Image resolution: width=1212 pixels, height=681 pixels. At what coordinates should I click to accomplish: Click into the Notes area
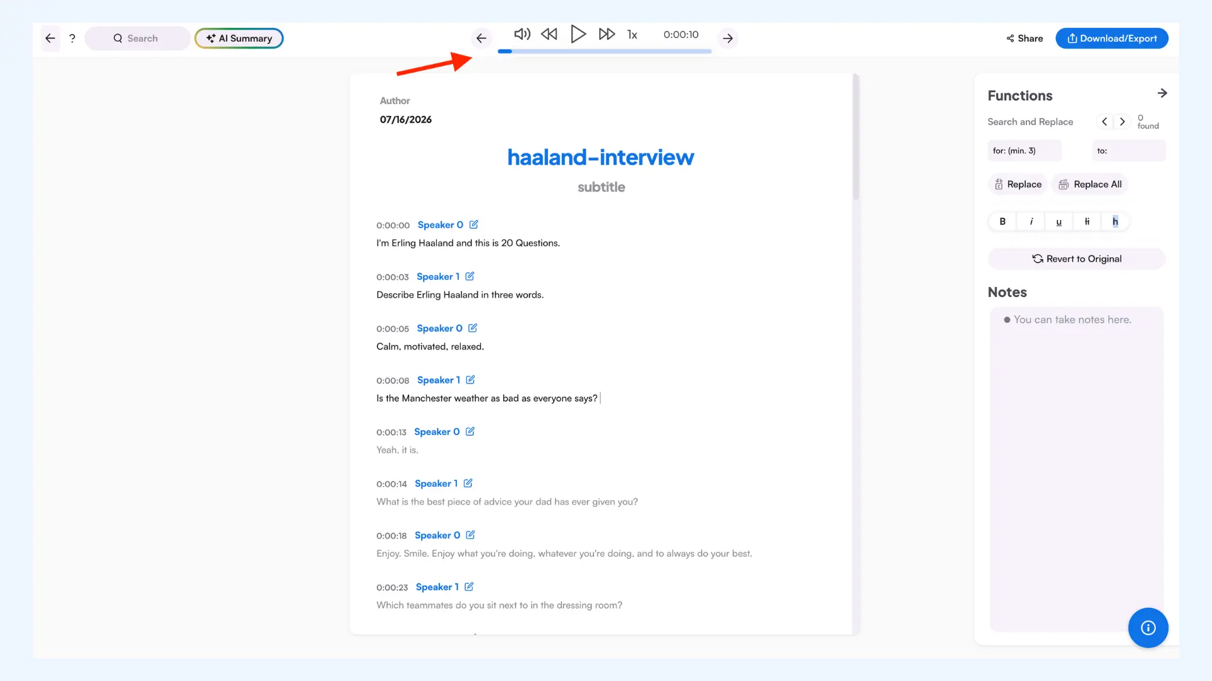coord(1076,469)
